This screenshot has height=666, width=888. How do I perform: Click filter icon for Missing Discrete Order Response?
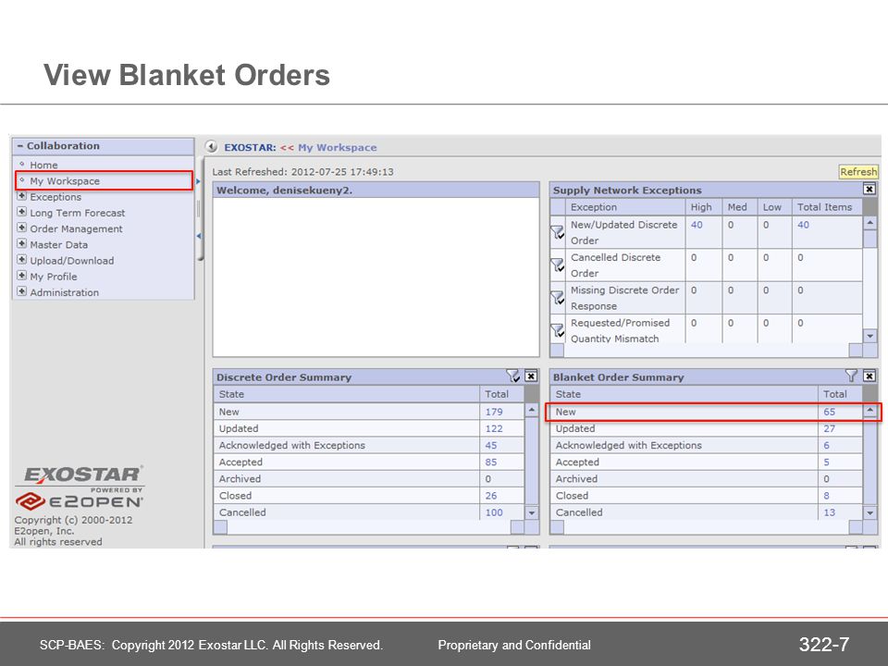click(558, 297)
